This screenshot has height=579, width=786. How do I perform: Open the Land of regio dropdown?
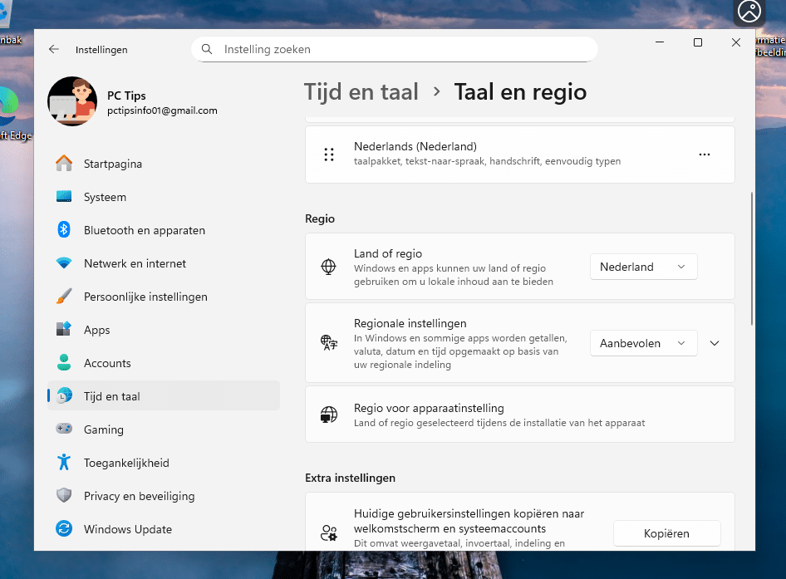643,267
